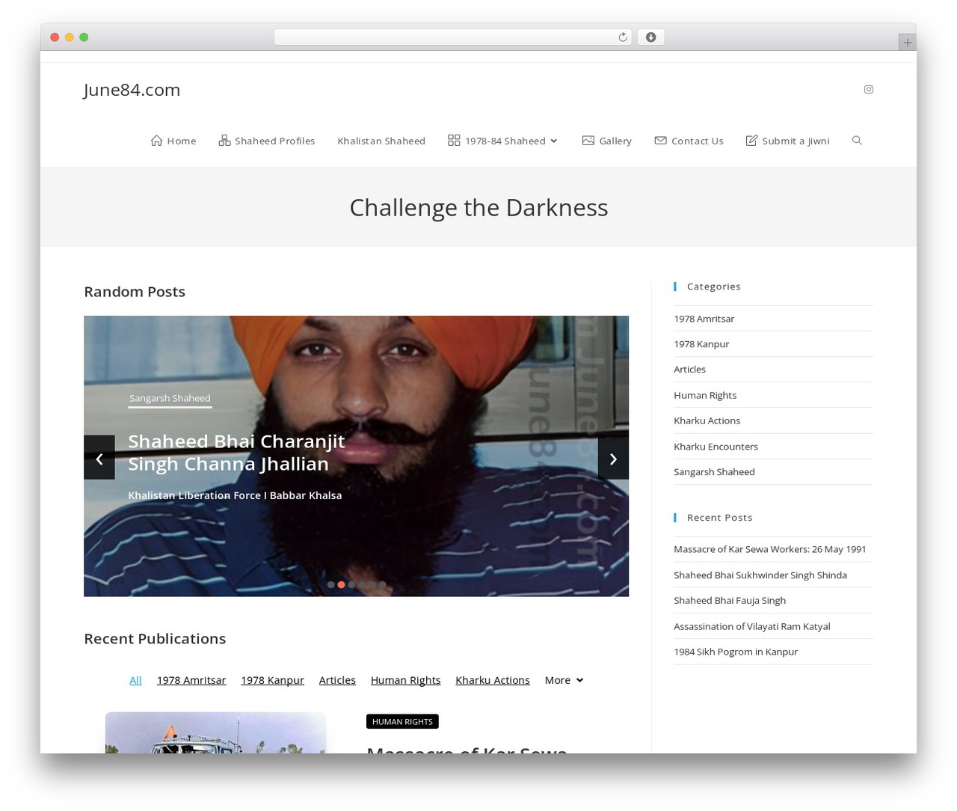Open Kharku Encounters category in sidebar
Image resolution: width=957 pixels, height=811 pixels.
click(x=716, y=447)
